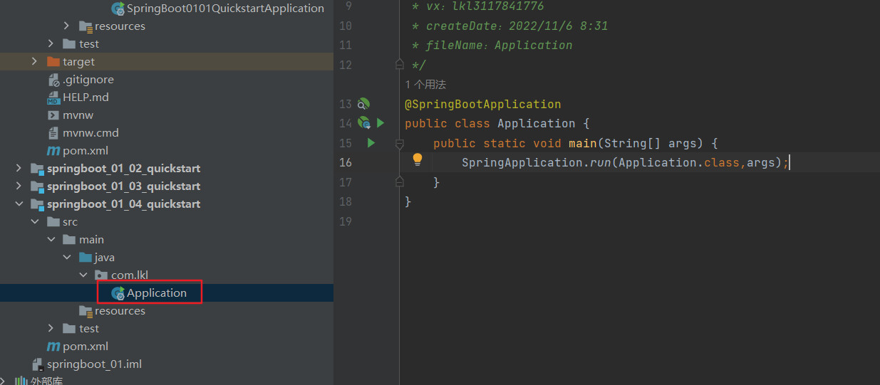880x385 pixels.
Task: Open pom.xml under springboot_01_04_quickstart
Action: click(86, 346)
